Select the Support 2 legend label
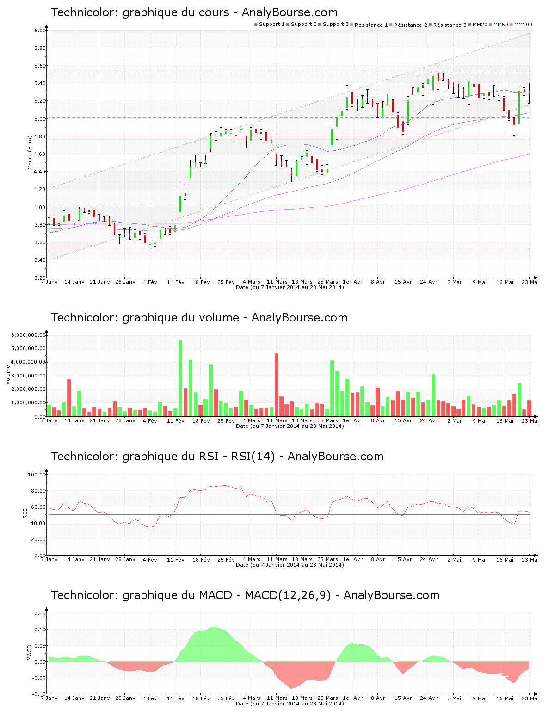The width and height of the screenshot is (555, 717). (x=304, y=25)
